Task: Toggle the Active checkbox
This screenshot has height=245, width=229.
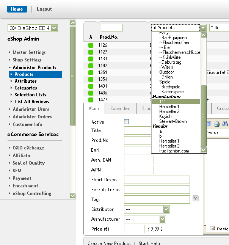Action: coord(127,122)
